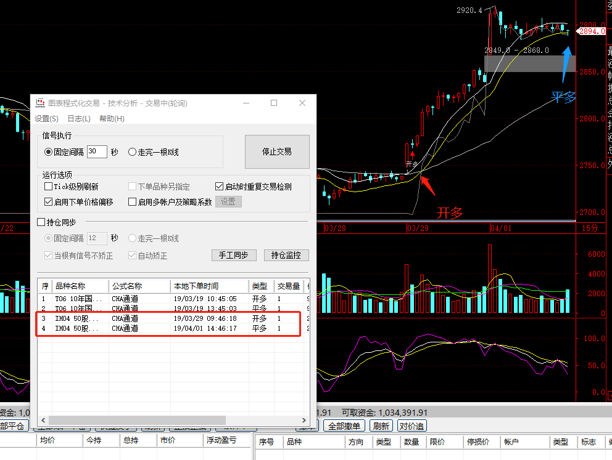Image resolution: width=612 pixels, height=460 pixels.
Task: Click 全部撤单 button in main window
Action: click(x=344, y=426)
